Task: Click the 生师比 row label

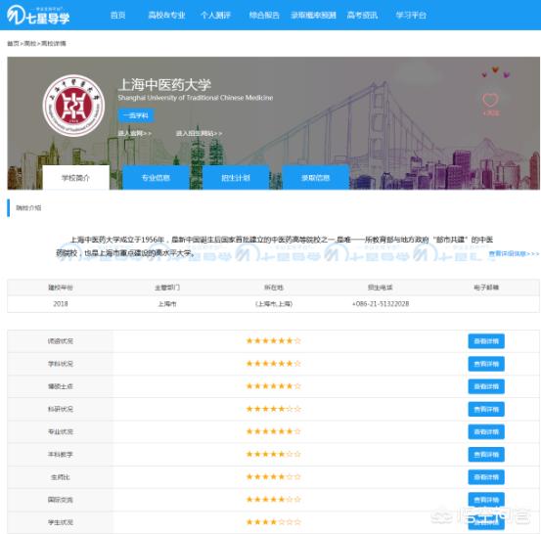Action: point(61,477)
